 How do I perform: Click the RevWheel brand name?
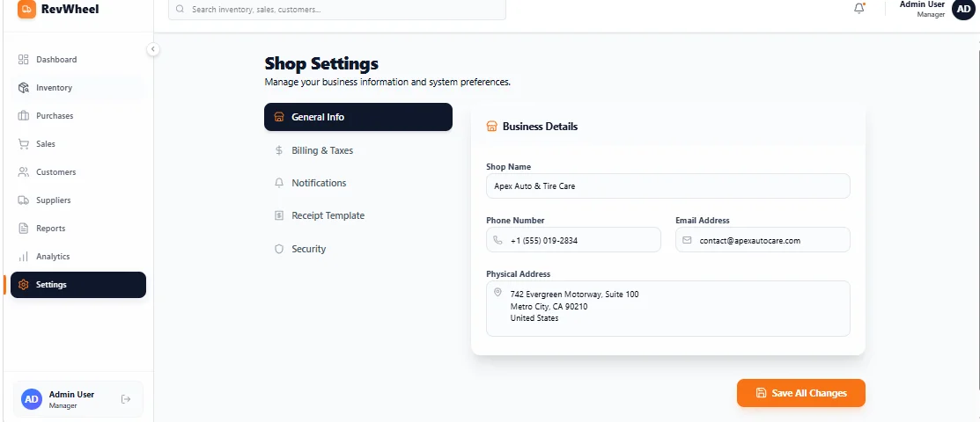click(x=70, y=9)
